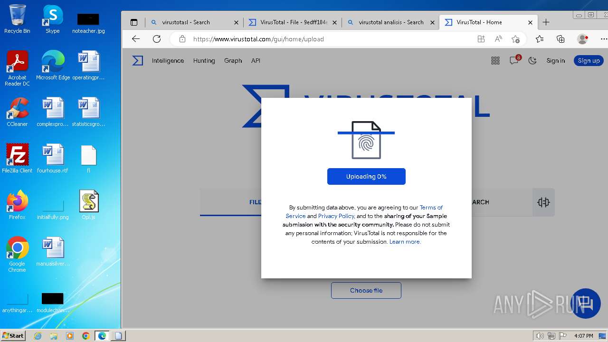Launch FileZilla Client shortcut

(x=17, y=159)
